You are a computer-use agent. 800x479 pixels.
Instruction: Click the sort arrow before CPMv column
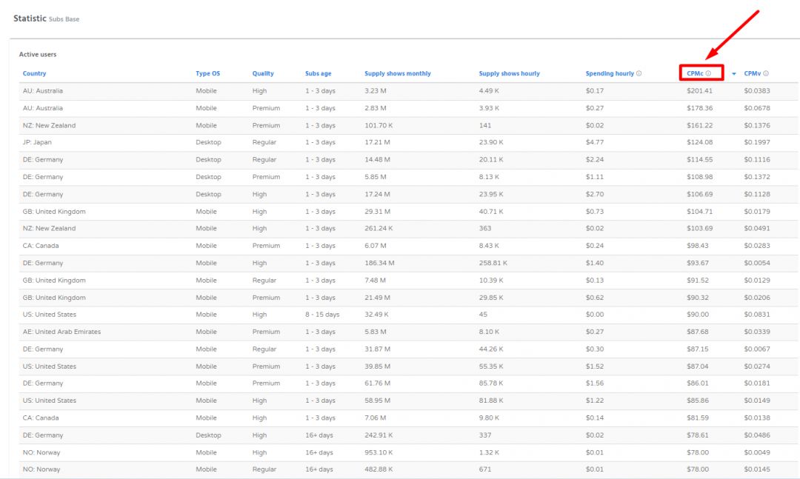coord(734,74)
